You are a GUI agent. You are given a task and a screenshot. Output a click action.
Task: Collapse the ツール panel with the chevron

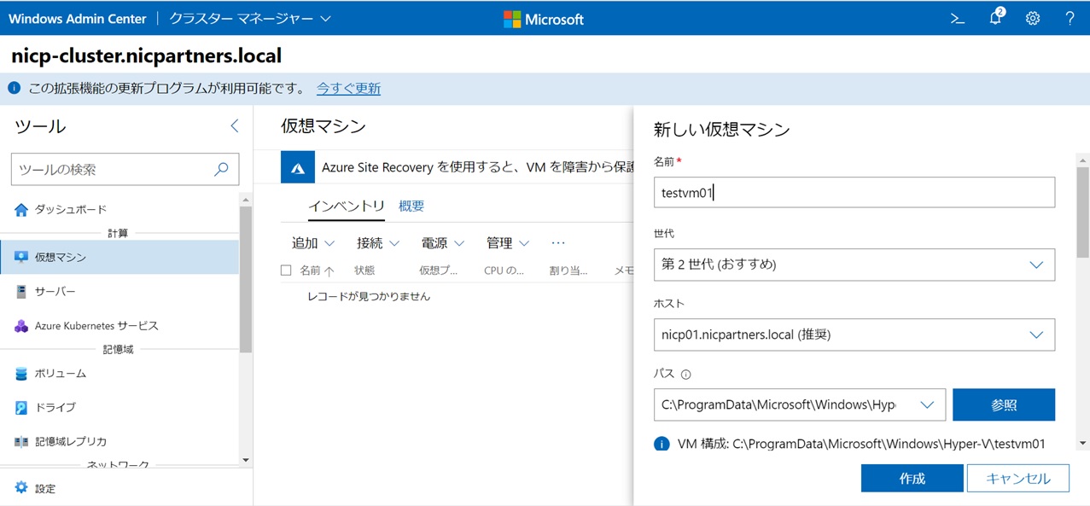(235, 126)
